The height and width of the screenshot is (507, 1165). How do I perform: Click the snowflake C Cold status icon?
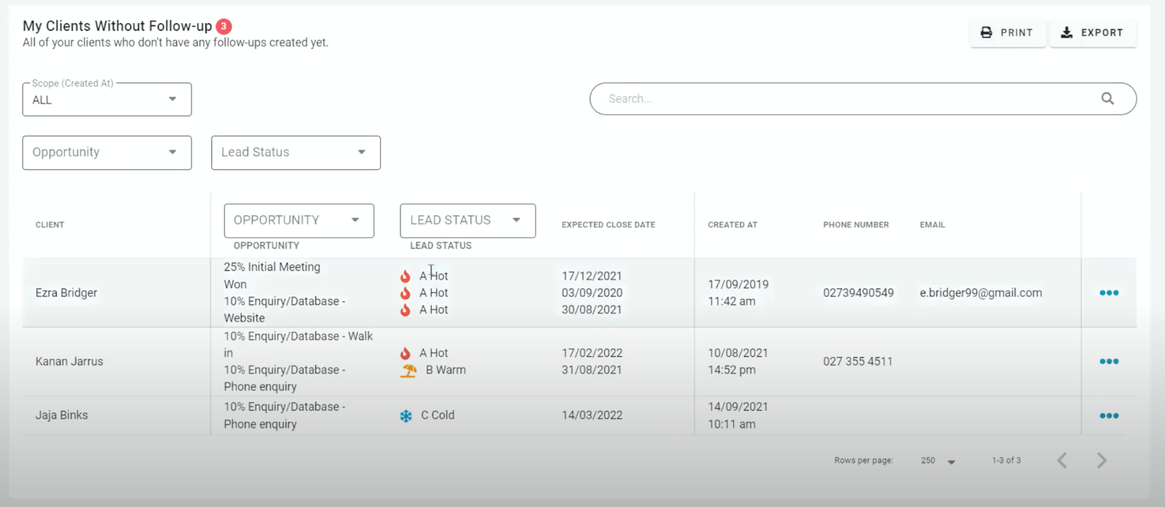click(406, 416)
